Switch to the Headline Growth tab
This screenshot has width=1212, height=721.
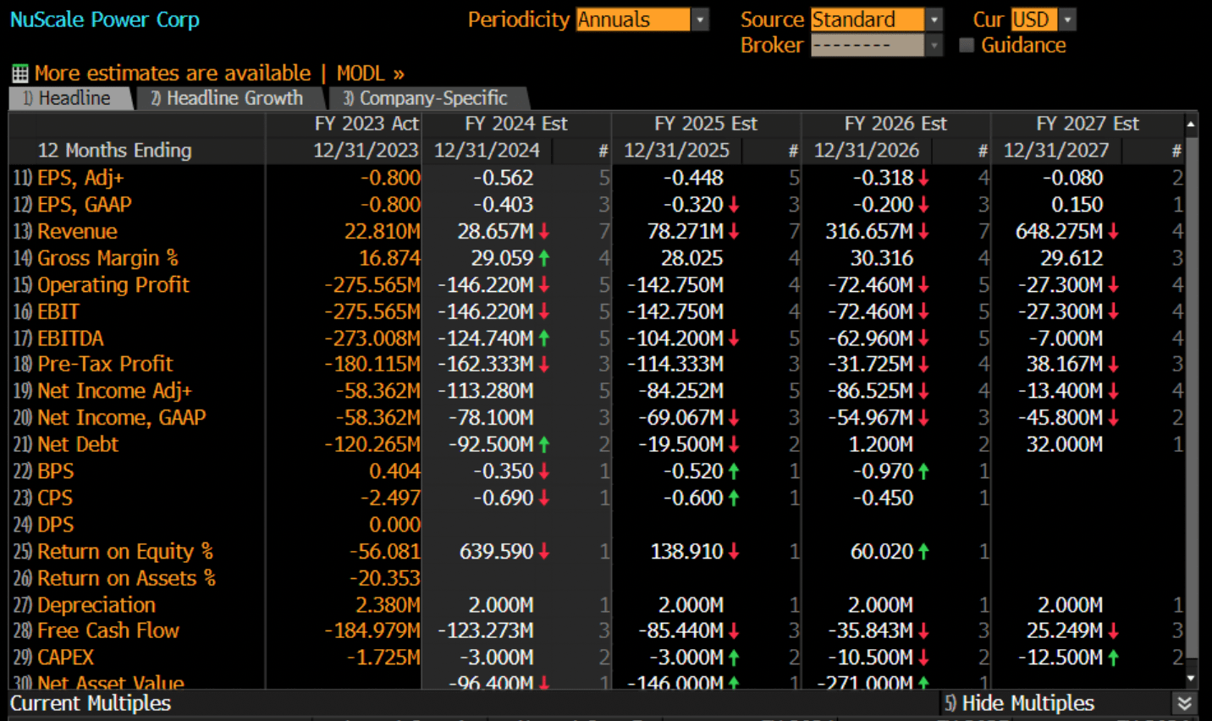coord(229,98)
